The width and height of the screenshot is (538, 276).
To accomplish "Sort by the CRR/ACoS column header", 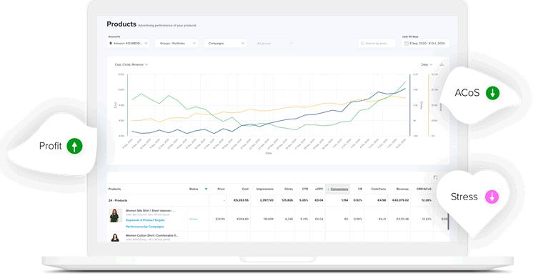I will 424,189.
